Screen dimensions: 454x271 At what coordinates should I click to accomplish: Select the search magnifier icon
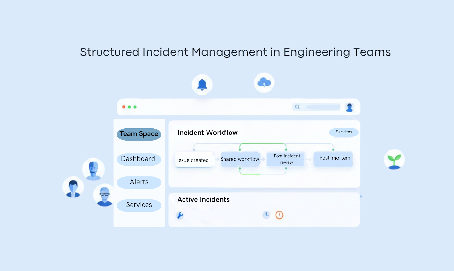297,107
